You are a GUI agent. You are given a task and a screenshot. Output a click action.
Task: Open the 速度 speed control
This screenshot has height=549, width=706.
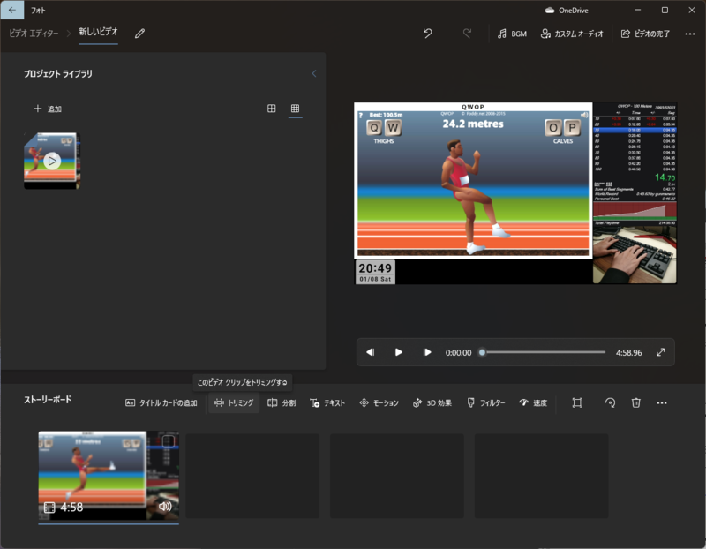pyautogui.click(x=533, y=402)
